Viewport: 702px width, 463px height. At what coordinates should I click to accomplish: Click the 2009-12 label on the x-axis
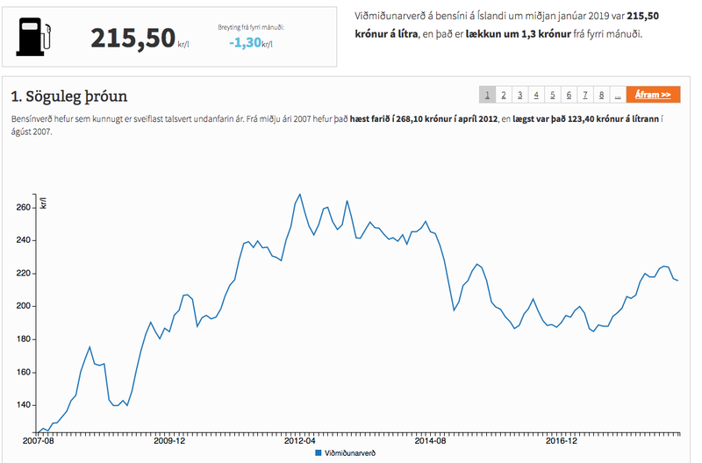[168, 442]
